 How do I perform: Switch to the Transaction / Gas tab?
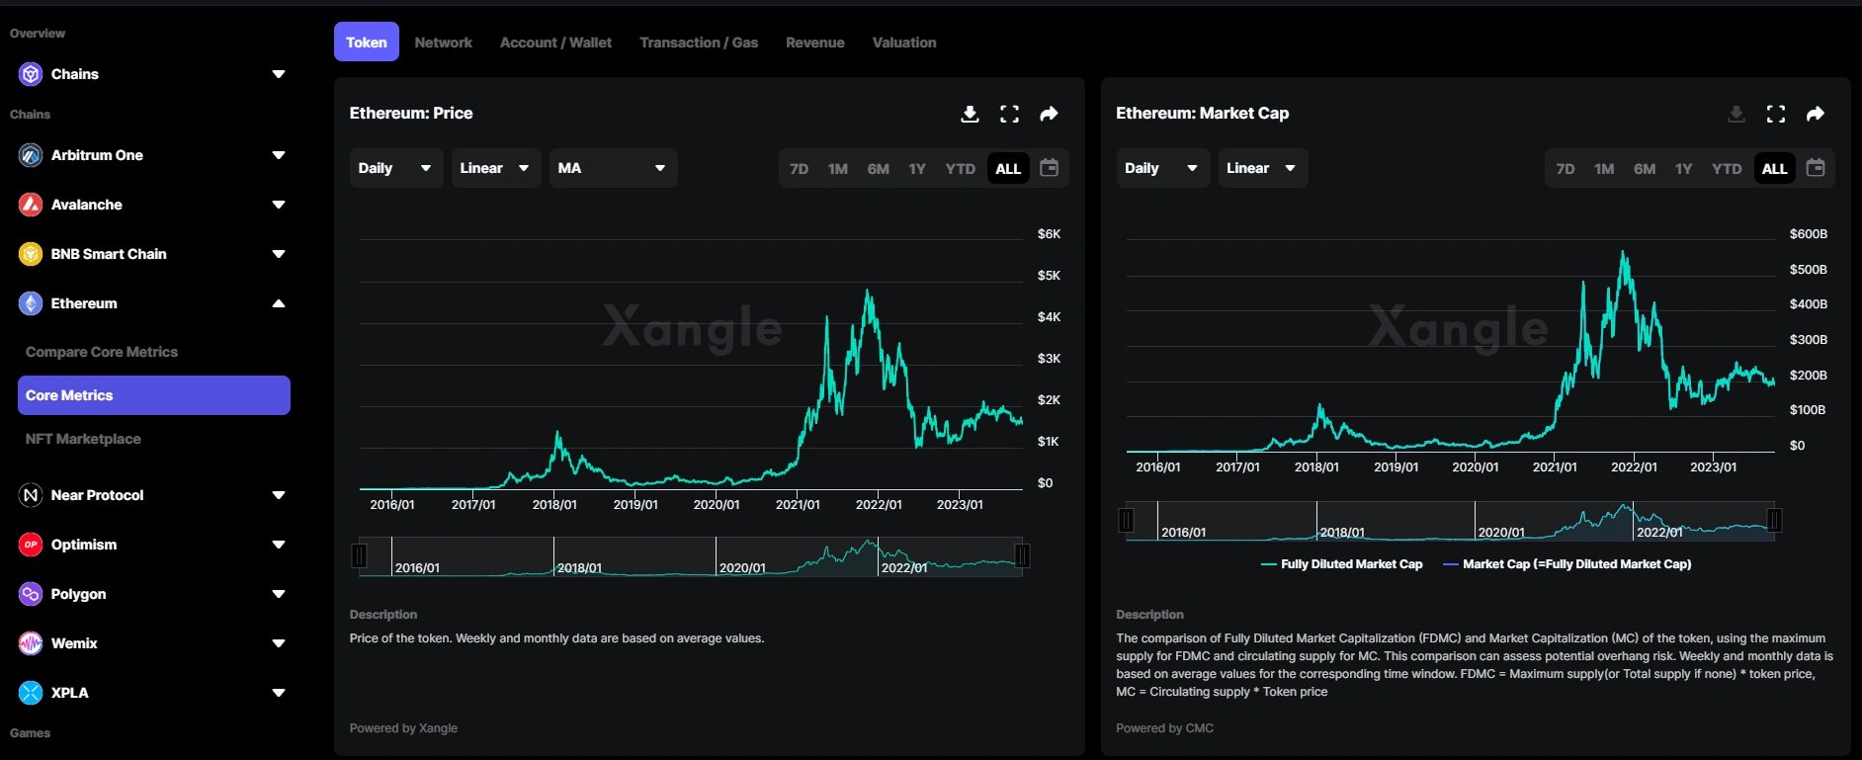coord(699,42)
